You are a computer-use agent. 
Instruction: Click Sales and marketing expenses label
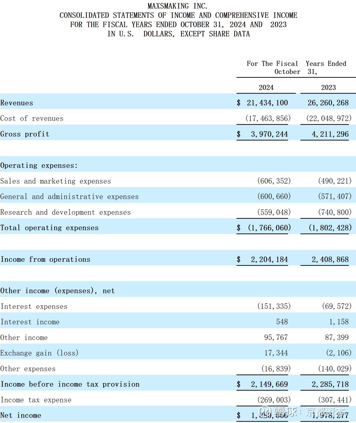click(56, 181)
